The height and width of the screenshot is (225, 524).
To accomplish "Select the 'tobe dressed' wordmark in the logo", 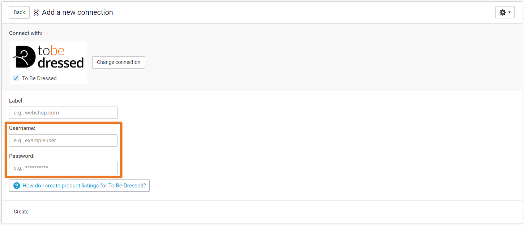I will [61, 57].
